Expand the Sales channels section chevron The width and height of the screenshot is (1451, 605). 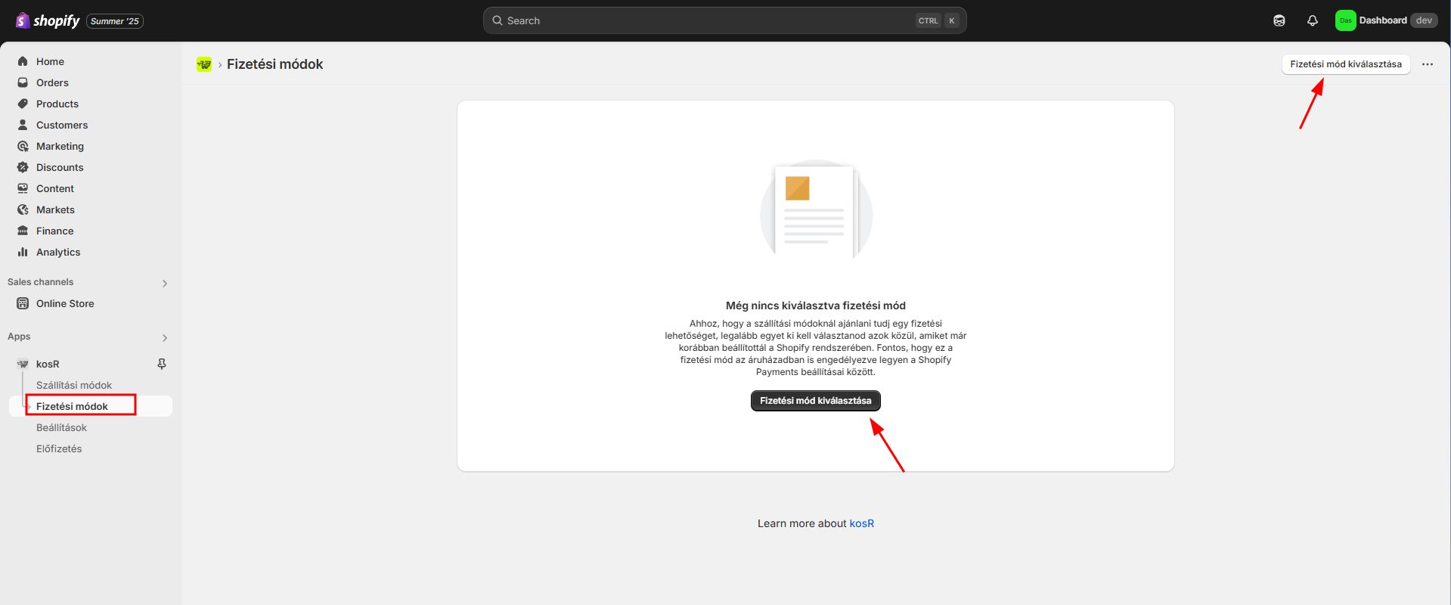pos(165,283)
